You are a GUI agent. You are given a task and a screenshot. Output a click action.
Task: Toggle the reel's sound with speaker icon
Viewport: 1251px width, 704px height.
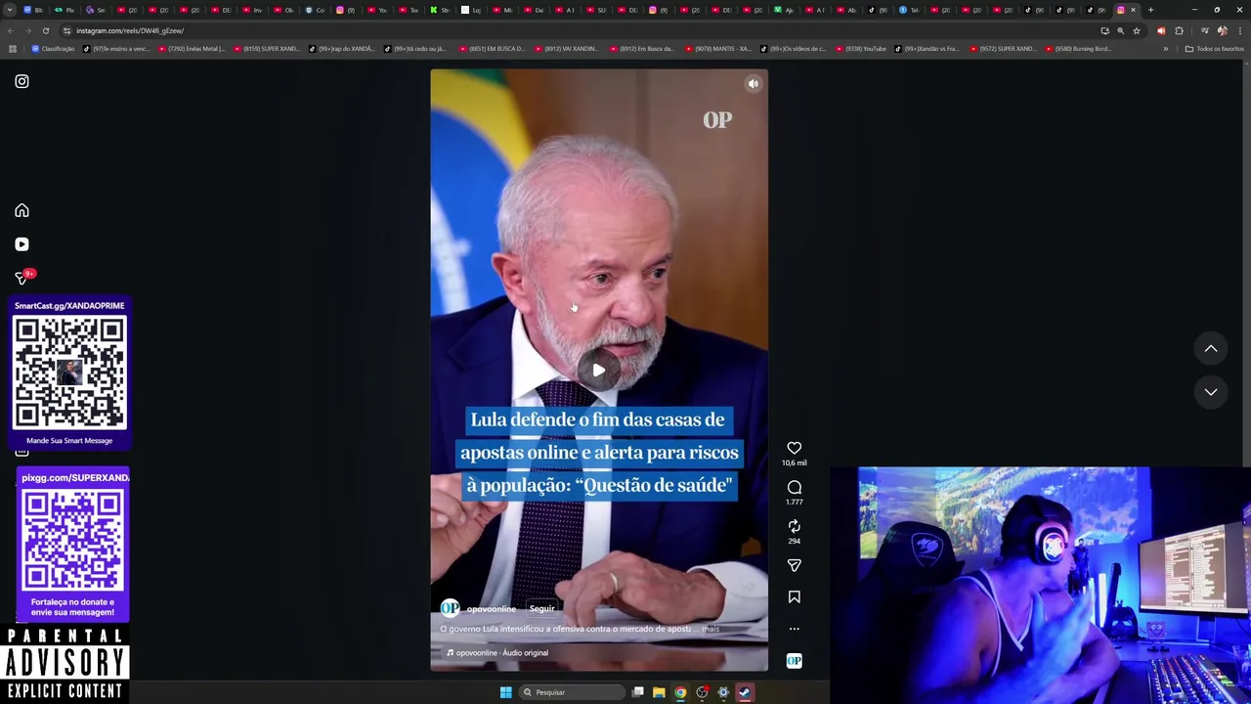753,84
